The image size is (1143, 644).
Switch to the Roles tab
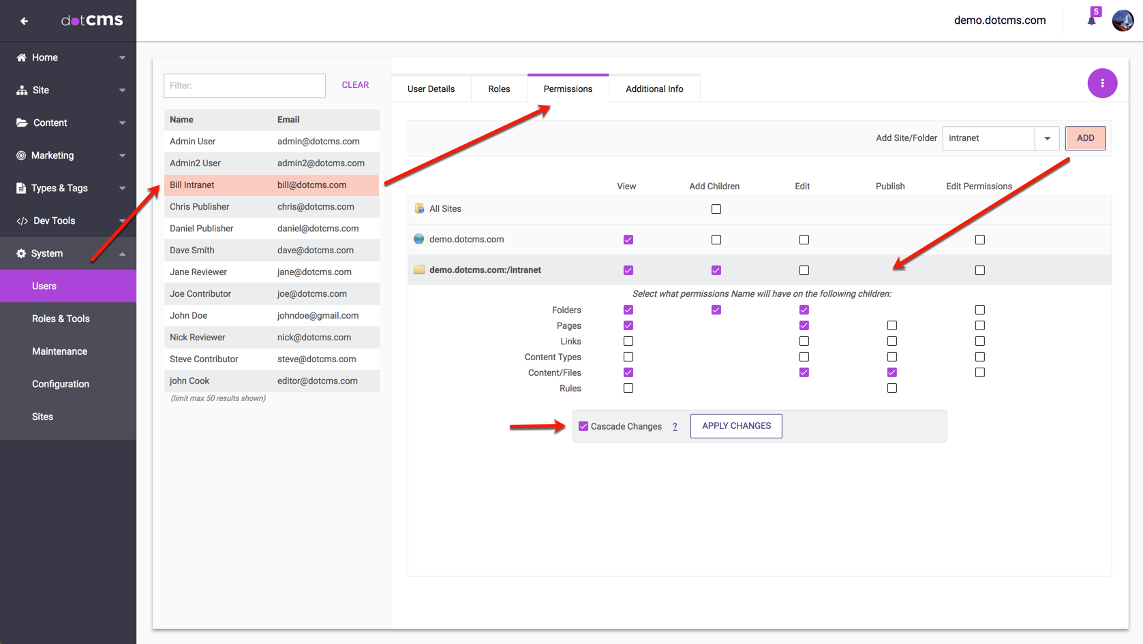point(499,88)
